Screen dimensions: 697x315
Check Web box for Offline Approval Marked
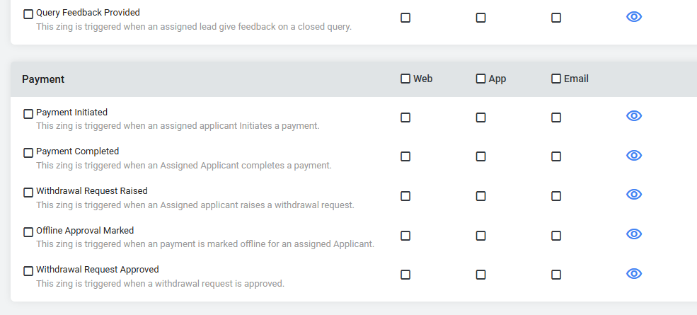(x=405, y=236)
